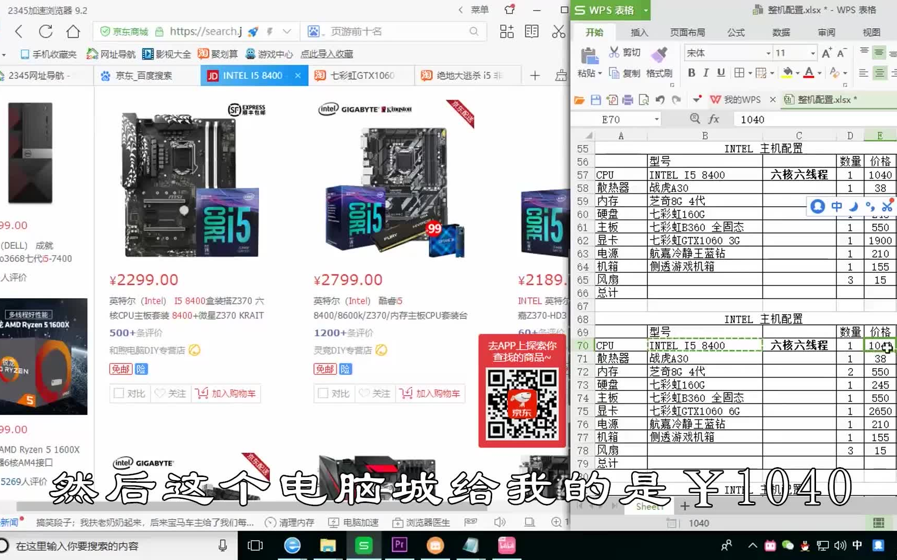Add new sheet with plus icon
The height and width of the screenshot is (560, 897).
[x=685, y=506]
